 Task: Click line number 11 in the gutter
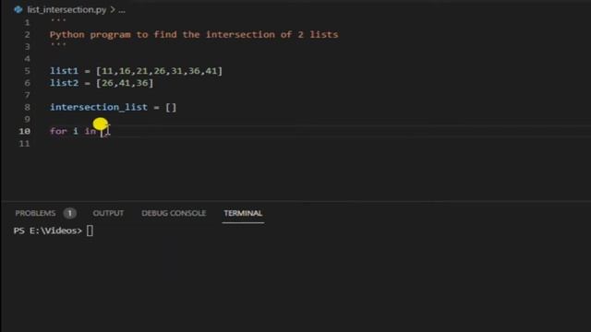tap(25, 144)
